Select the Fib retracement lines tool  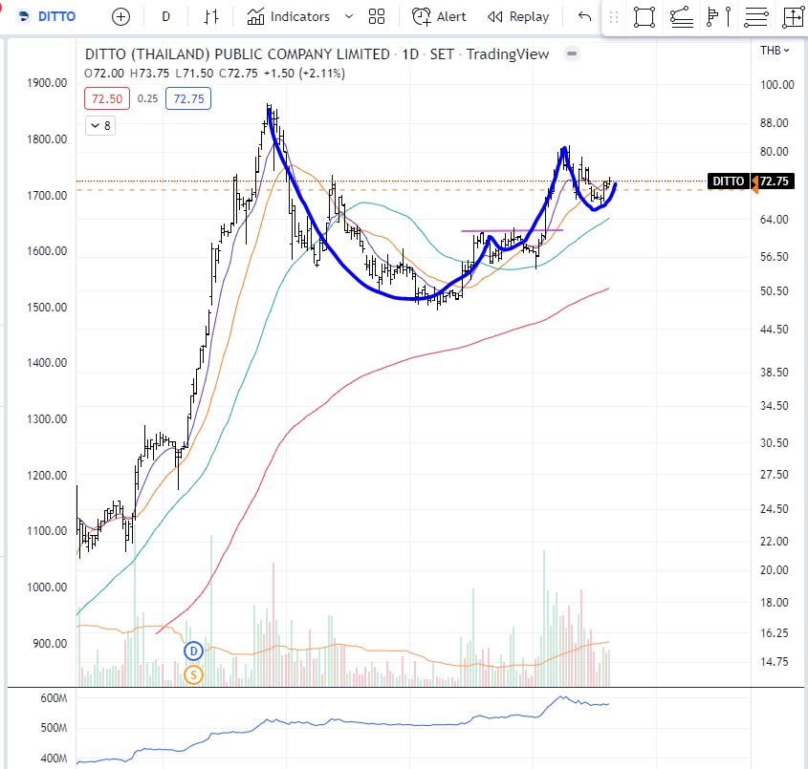point(756,17)
